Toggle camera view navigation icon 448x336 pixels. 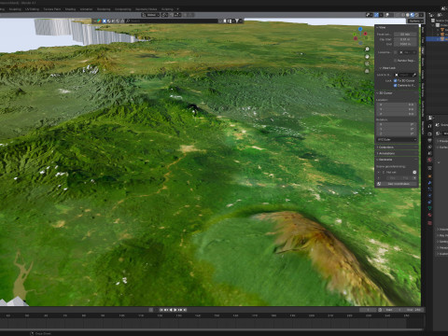tap(367, 63)
